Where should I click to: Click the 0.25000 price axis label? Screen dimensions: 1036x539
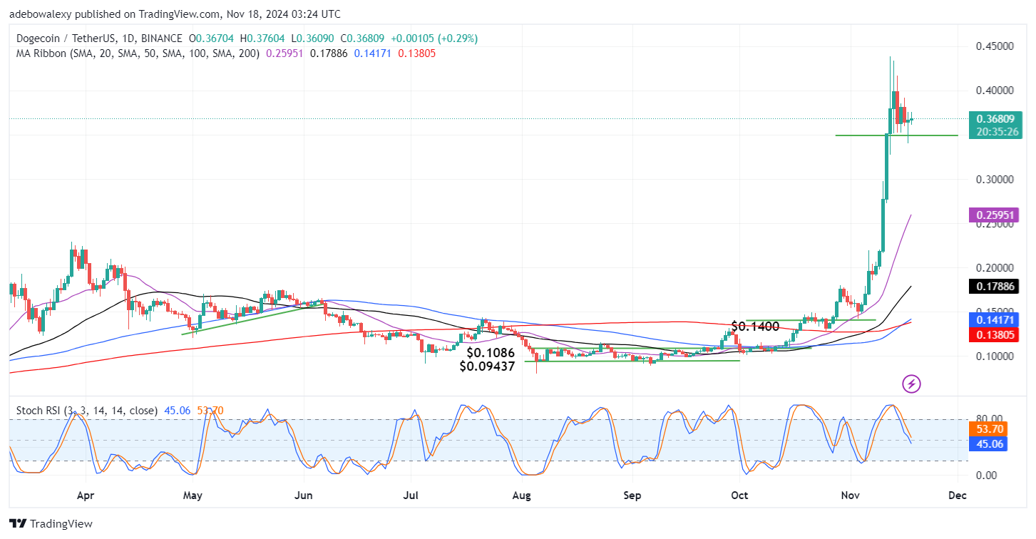[x=994, y=224]
